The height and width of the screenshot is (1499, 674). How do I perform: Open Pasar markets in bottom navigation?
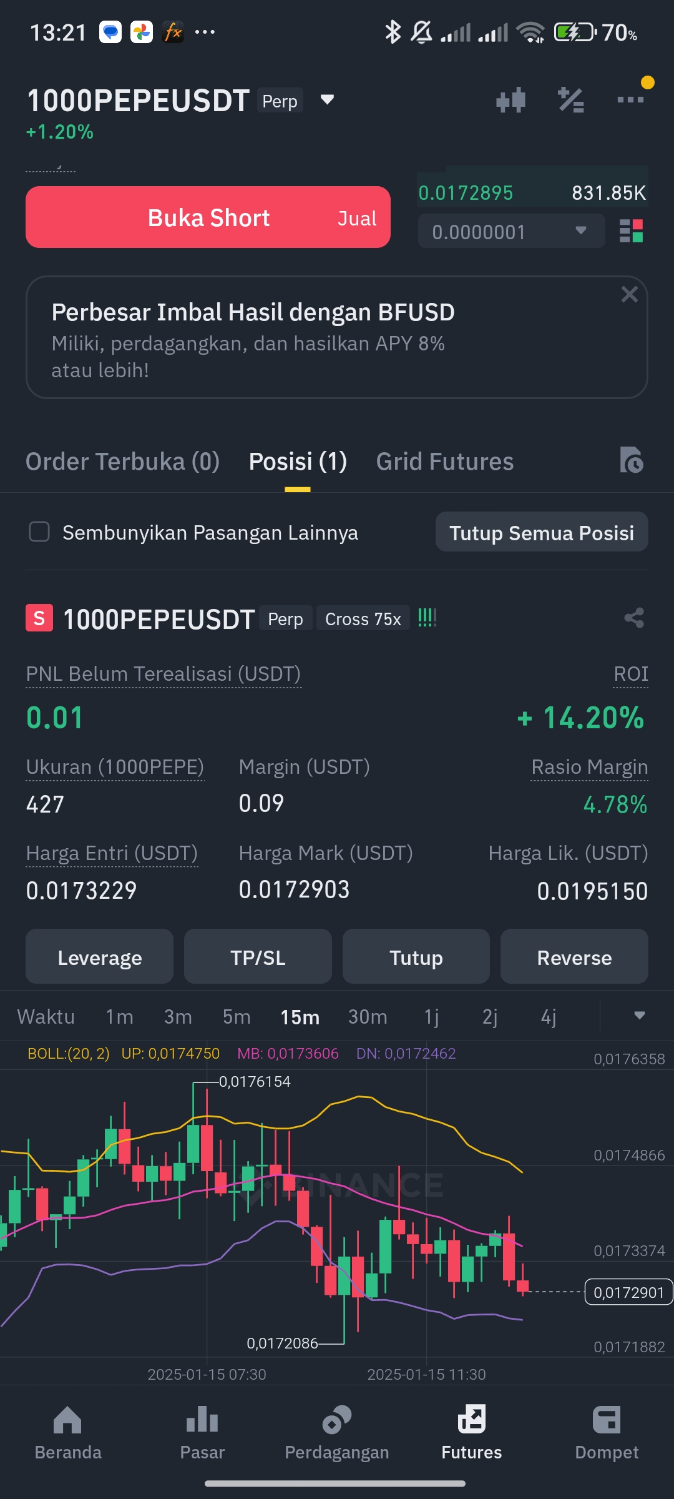(202, 1433)
